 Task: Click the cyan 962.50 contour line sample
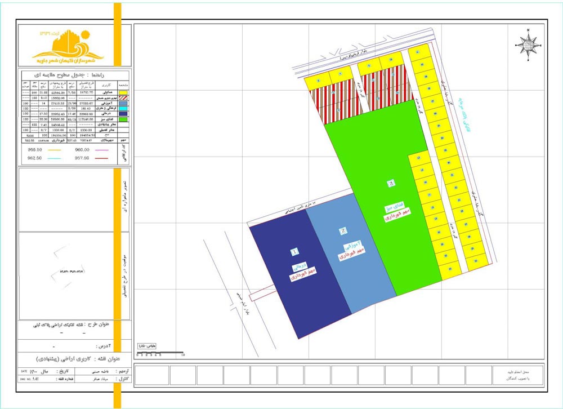pos(55,159)
